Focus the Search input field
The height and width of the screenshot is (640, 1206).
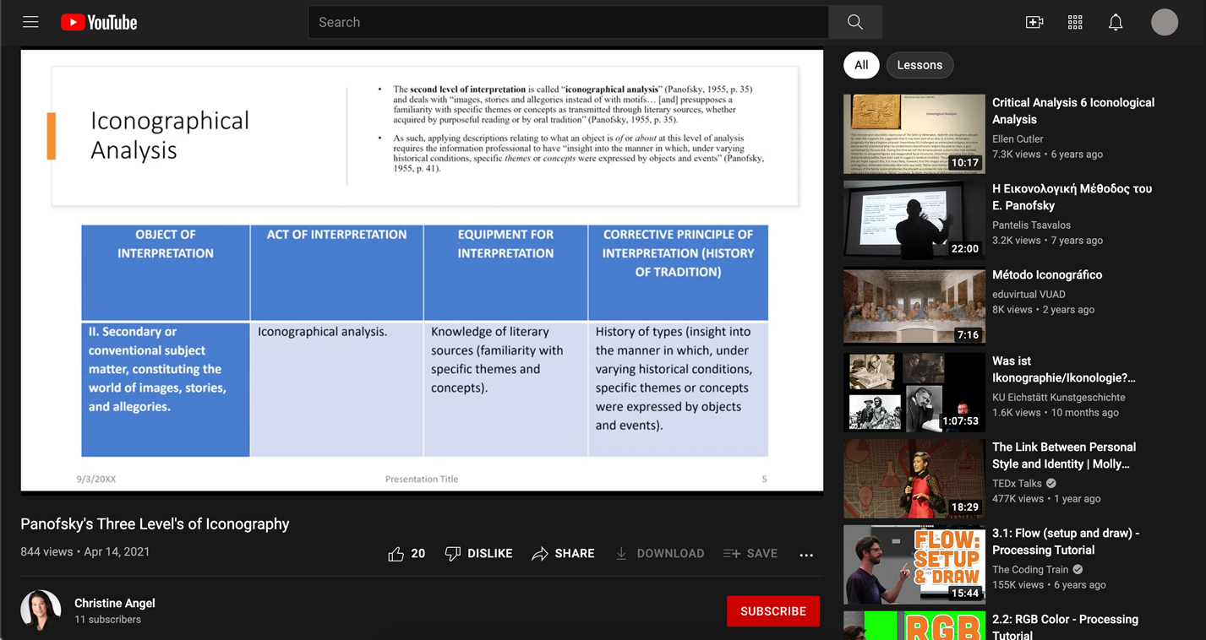coord(568,23)
